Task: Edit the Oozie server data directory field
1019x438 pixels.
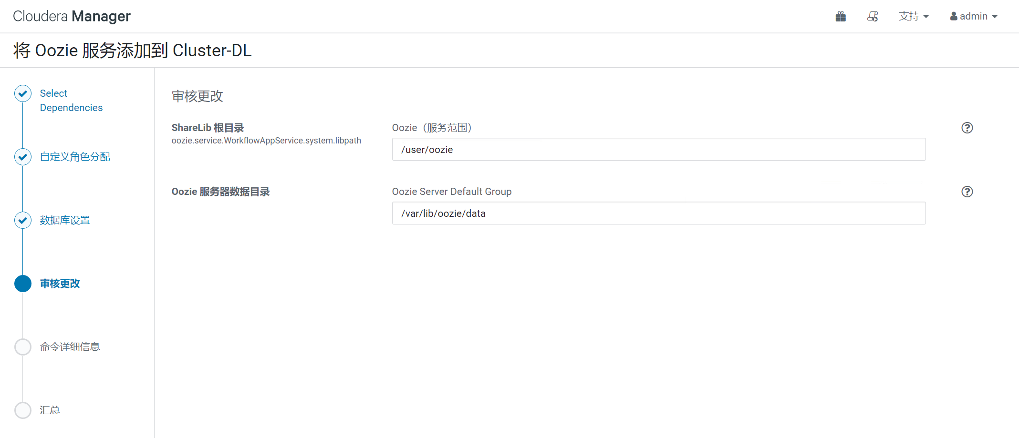Action: [659, 214]
